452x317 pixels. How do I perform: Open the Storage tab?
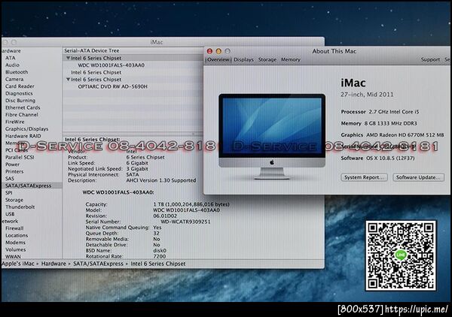click(x=267, y=59)
